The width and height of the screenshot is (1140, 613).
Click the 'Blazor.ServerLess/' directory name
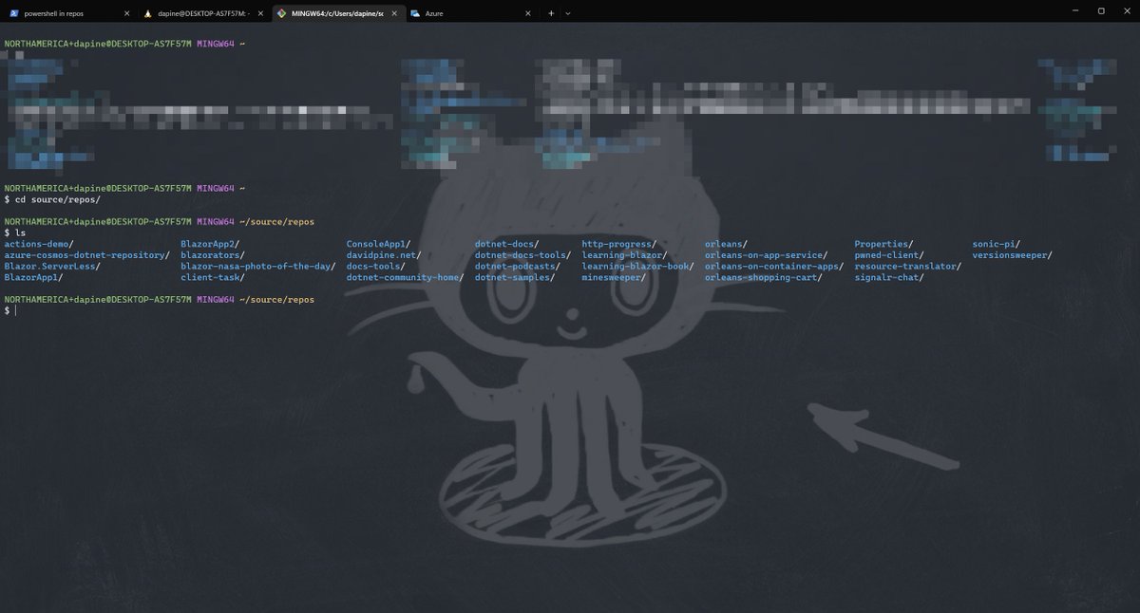(x=52, y=267)
